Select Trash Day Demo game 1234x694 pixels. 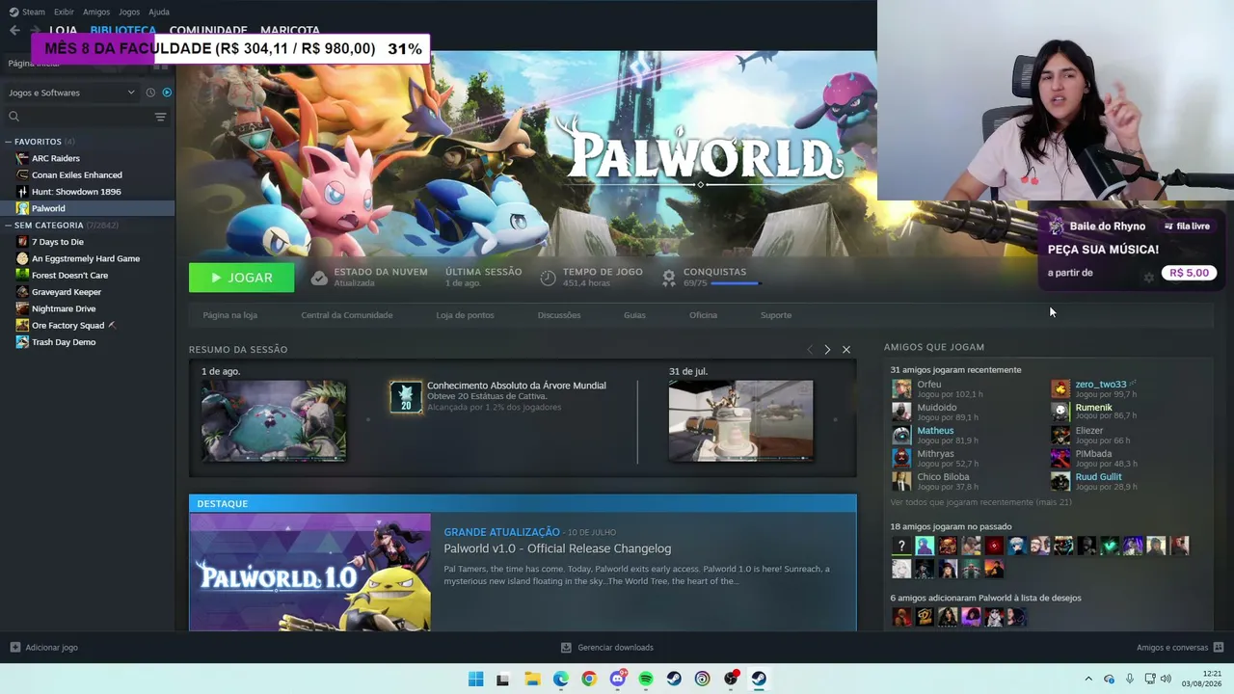tap(64, 342)
